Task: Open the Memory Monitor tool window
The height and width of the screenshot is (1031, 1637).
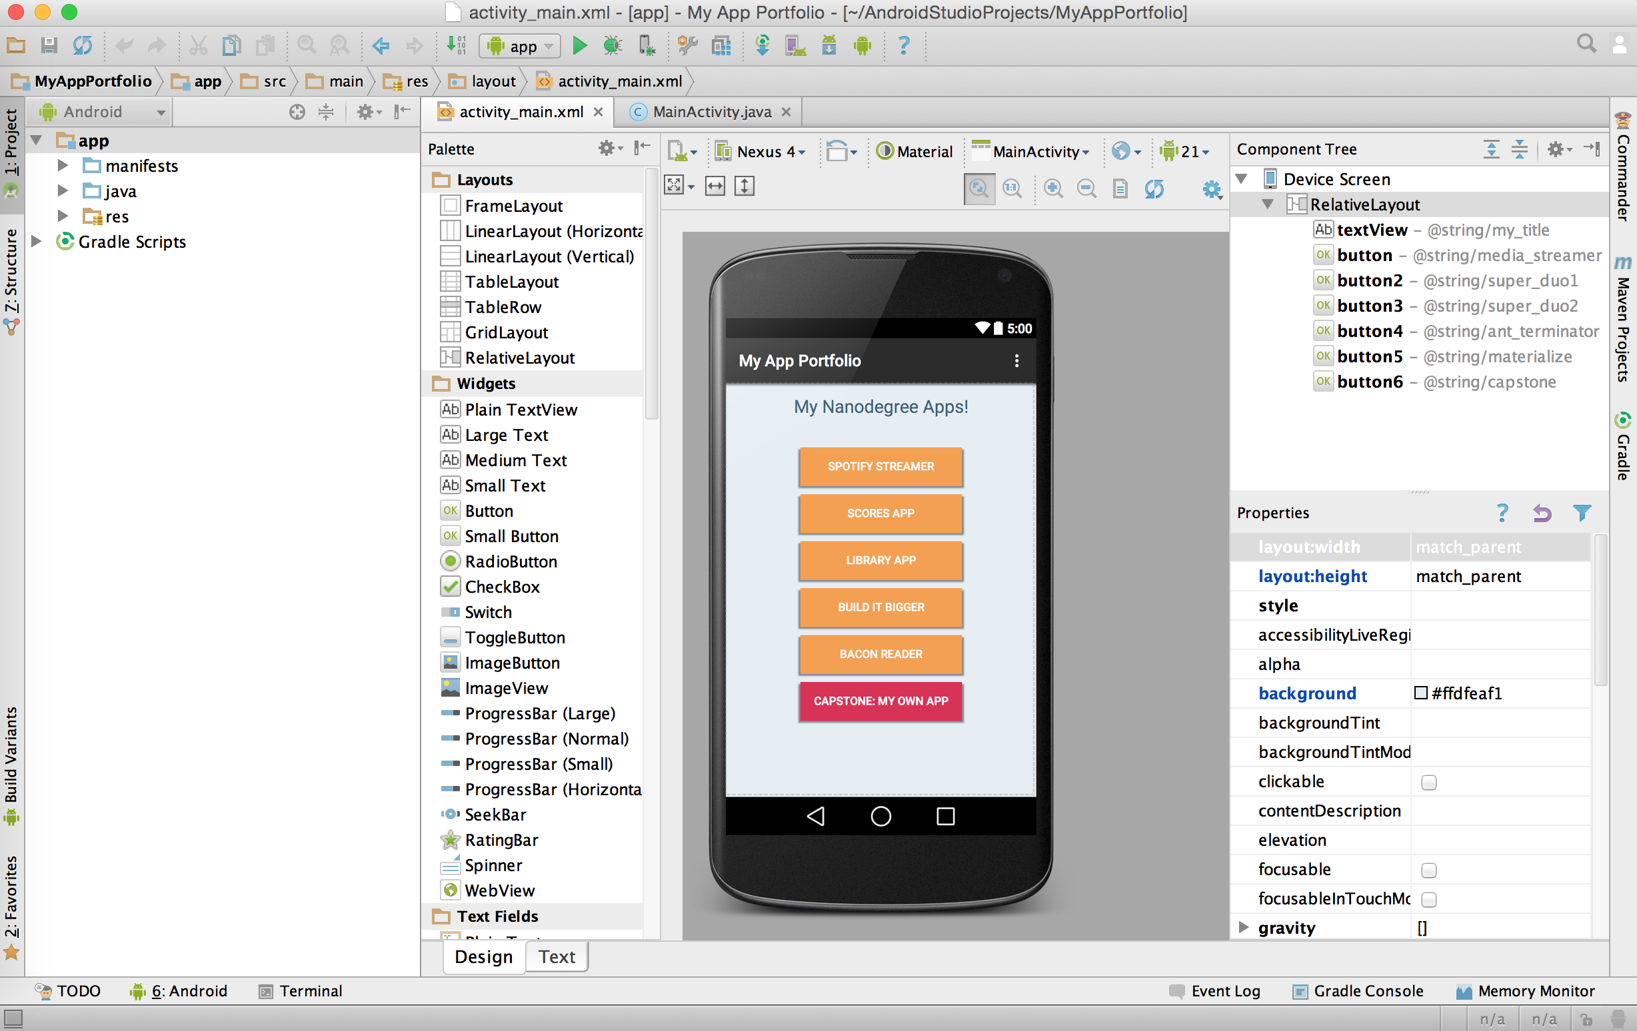Action: point(1525,991)
